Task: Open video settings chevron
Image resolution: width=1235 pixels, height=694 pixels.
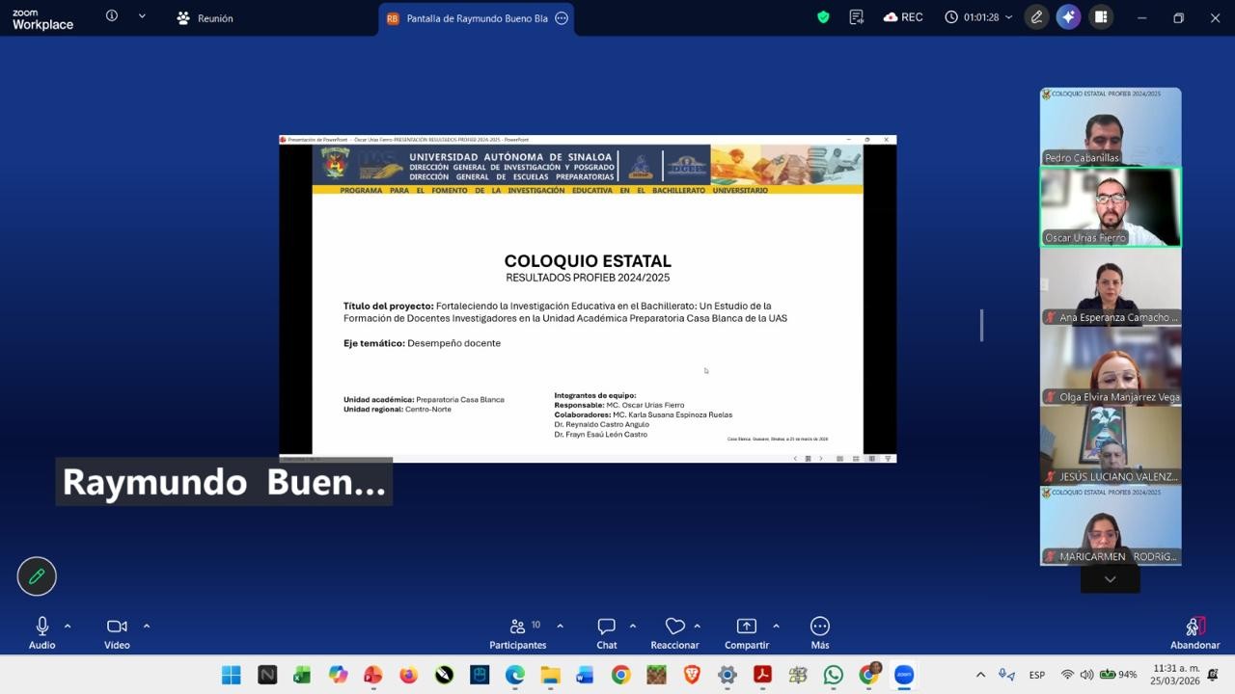Action: coord(146,624)
